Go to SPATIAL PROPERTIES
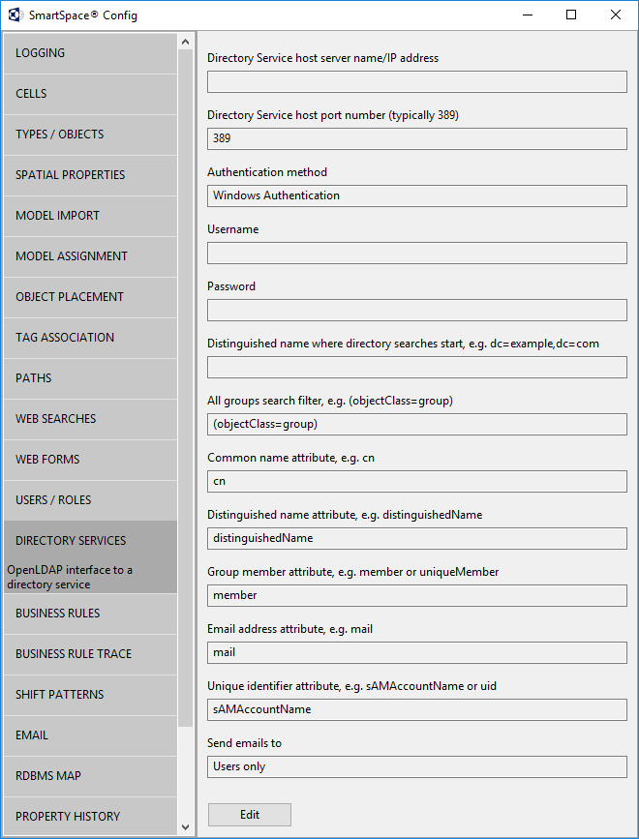This screenshot has height=839, width=639. click(x=90, y=175)
